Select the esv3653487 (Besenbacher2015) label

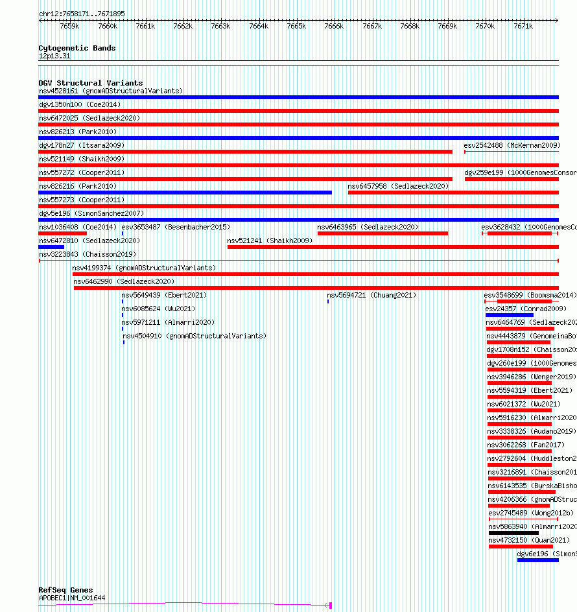176,227
